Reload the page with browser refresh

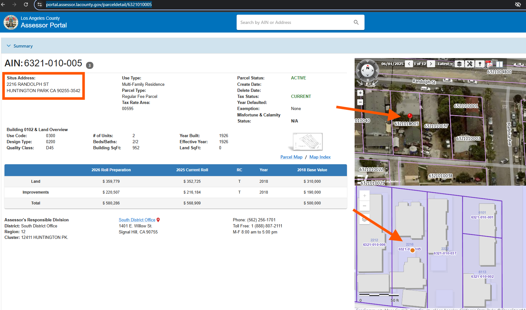click(x=26, y=4)
